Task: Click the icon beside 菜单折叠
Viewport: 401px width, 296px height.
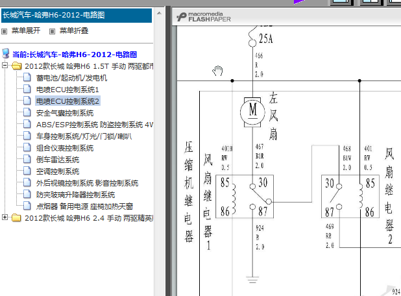Action: click(x=52, y=31)
